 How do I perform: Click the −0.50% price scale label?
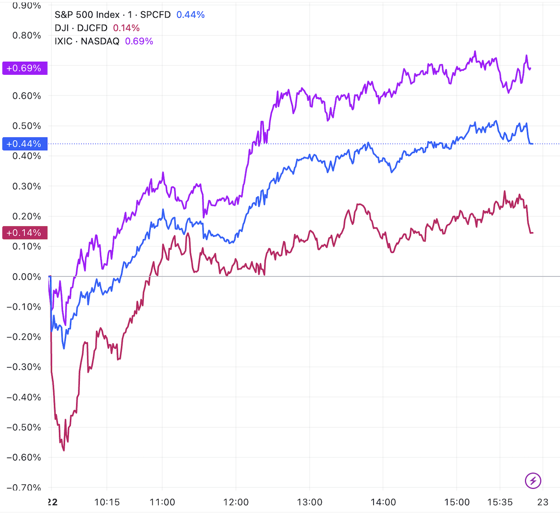coord(24,427)
